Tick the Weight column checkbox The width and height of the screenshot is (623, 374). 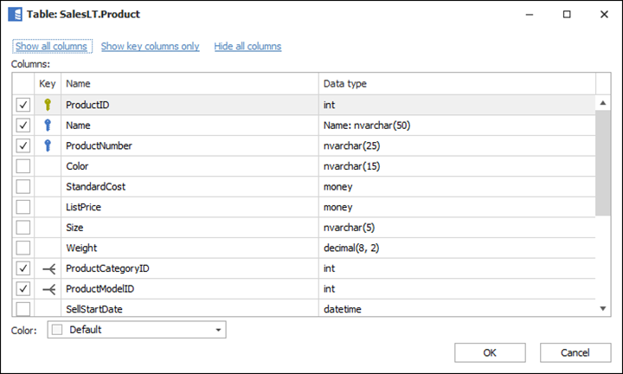23,248
